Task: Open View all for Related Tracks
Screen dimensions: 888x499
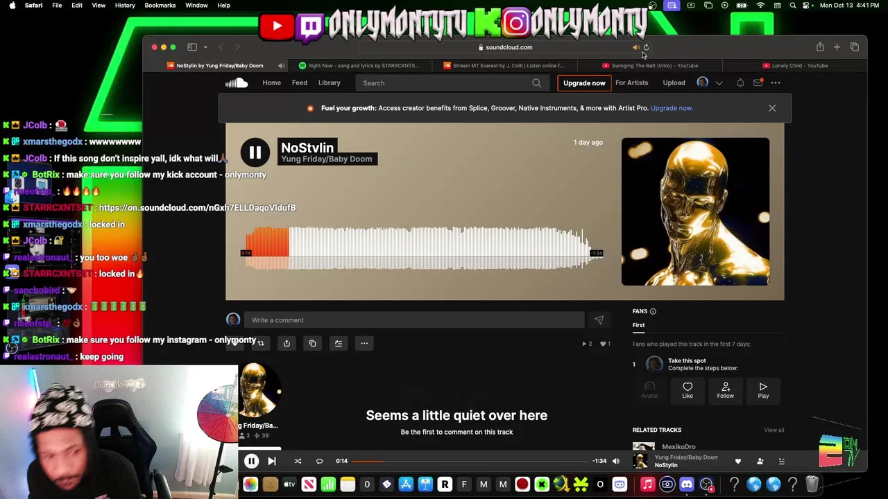Action: pyautogui.click(x=774, y=430)
